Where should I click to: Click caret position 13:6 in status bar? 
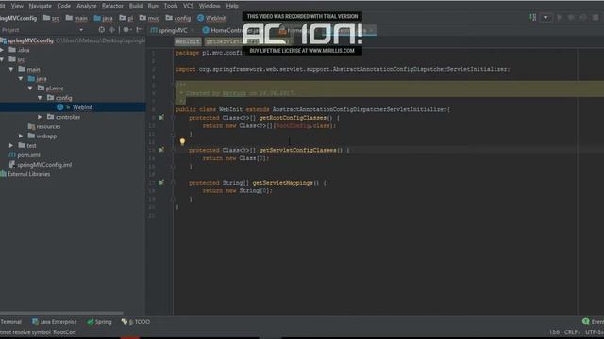(x=554, y=332)
